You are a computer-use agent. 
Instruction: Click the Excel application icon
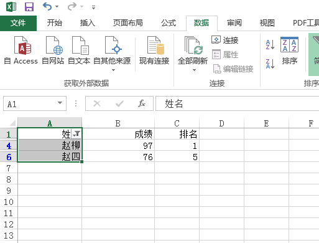coord(11,7)
